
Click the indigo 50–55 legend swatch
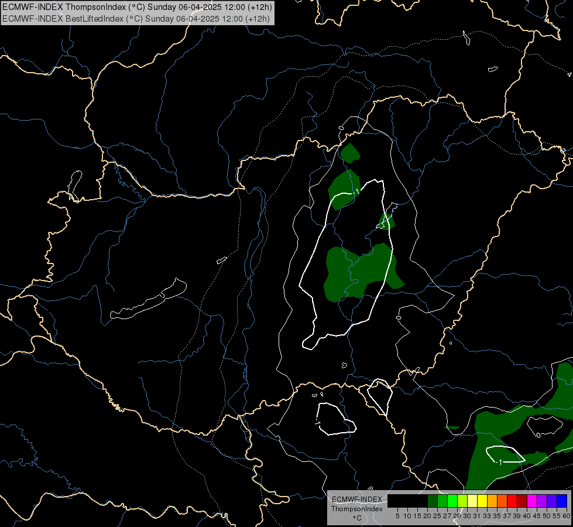point(552,501)
